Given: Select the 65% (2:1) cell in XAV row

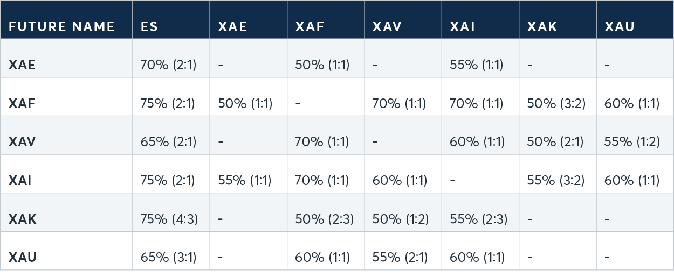Looking at the screenshot, I should tap(168, 142).
